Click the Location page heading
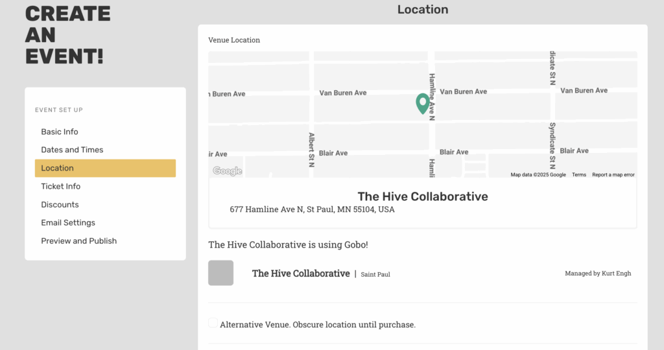 [x=423, y=9]
